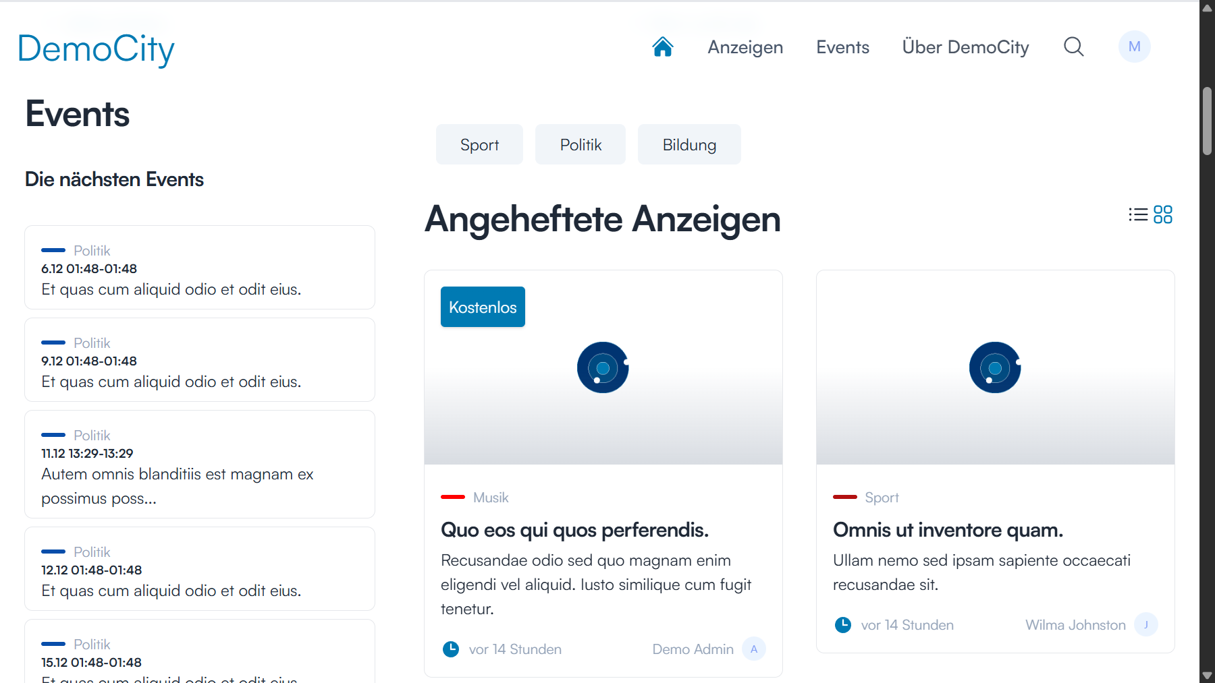Click the Kostenlos badge on the pinned ad

(x=482, y=307)
